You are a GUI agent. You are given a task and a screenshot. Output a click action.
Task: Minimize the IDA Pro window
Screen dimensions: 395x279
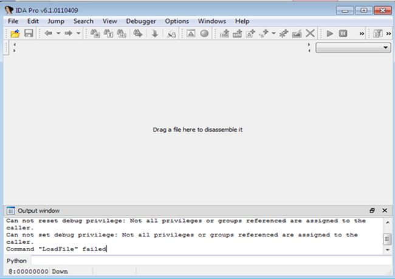pyautogui.click(x=345, y=10)
